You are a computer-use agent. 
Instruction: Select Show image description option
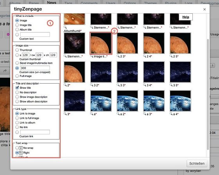pyautogui.click(x=17, y=97)
